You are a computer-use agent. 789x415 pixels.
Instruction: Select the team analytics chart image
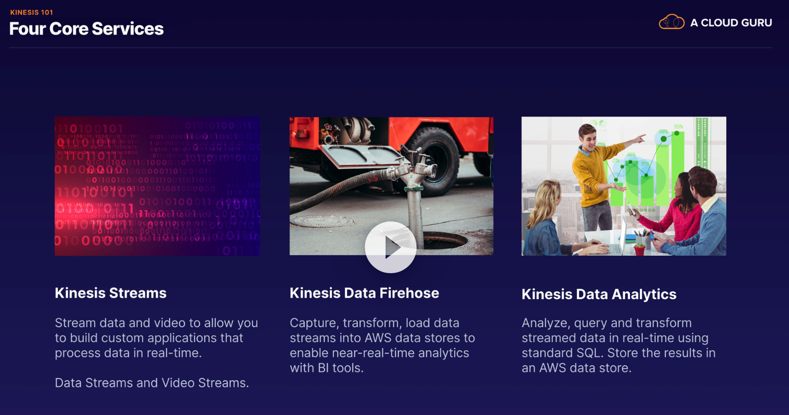[x=624, y=186]
